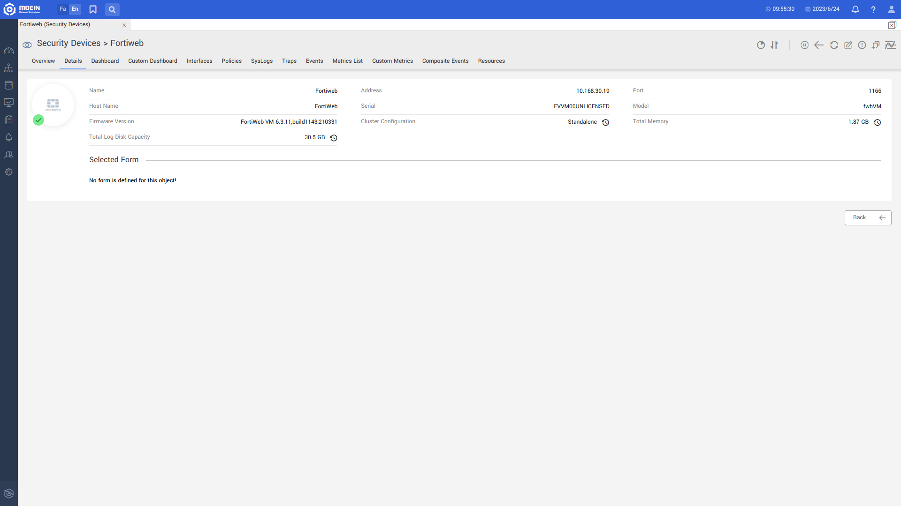Image resolution: width=901 pixels, height=506 pixels.
Task: Click the Standalone cluster value
Action: tap(582, 122)
